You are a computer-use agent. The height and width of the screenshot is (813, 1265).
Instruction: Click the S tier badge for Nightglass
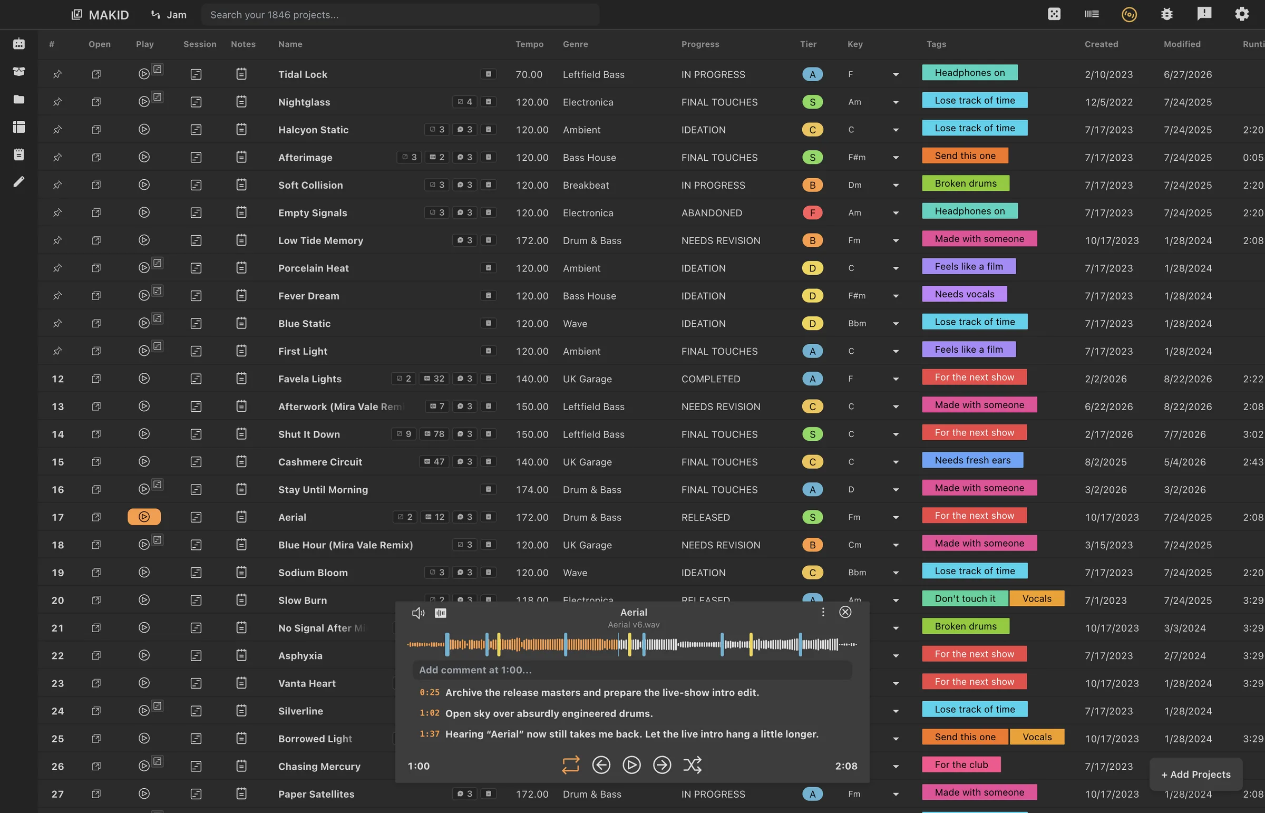tap(812, 102)
